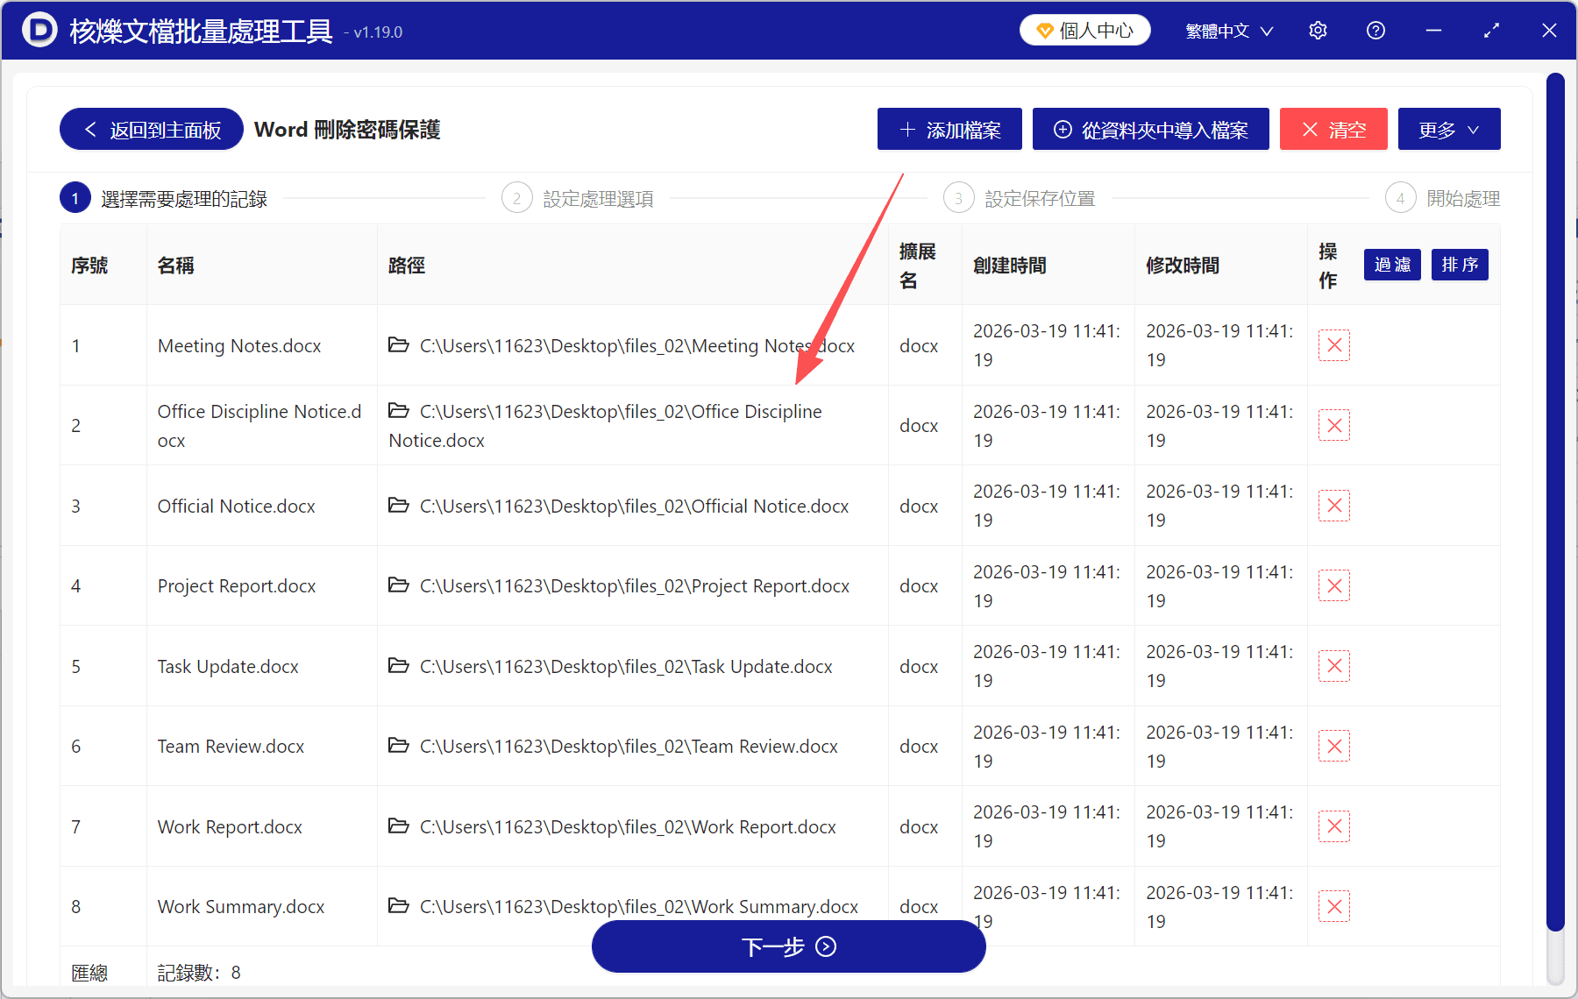Delete Office Discipline Notice.docx with its X icon
This screenshot has height=999, width=1578.
click(1333, 425)
